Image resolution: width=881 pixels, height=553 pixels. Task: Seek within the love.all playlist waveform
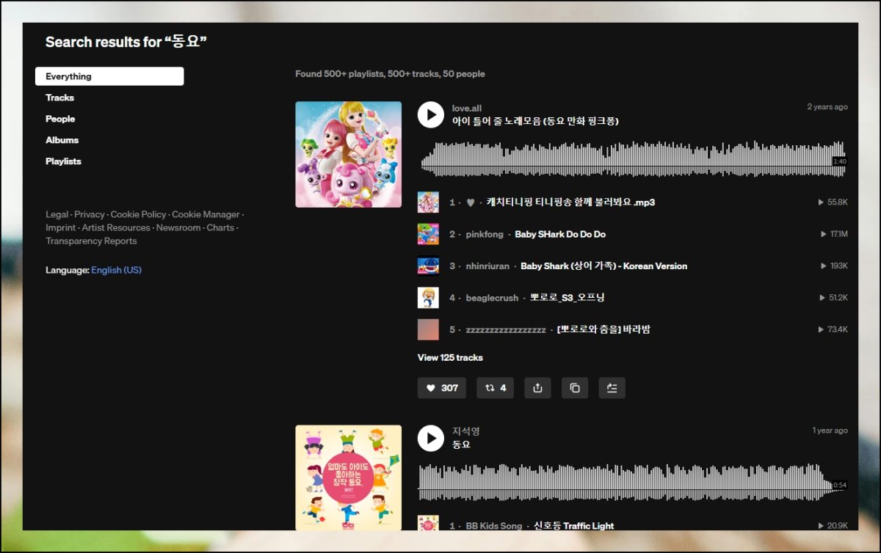click(633, 159)
